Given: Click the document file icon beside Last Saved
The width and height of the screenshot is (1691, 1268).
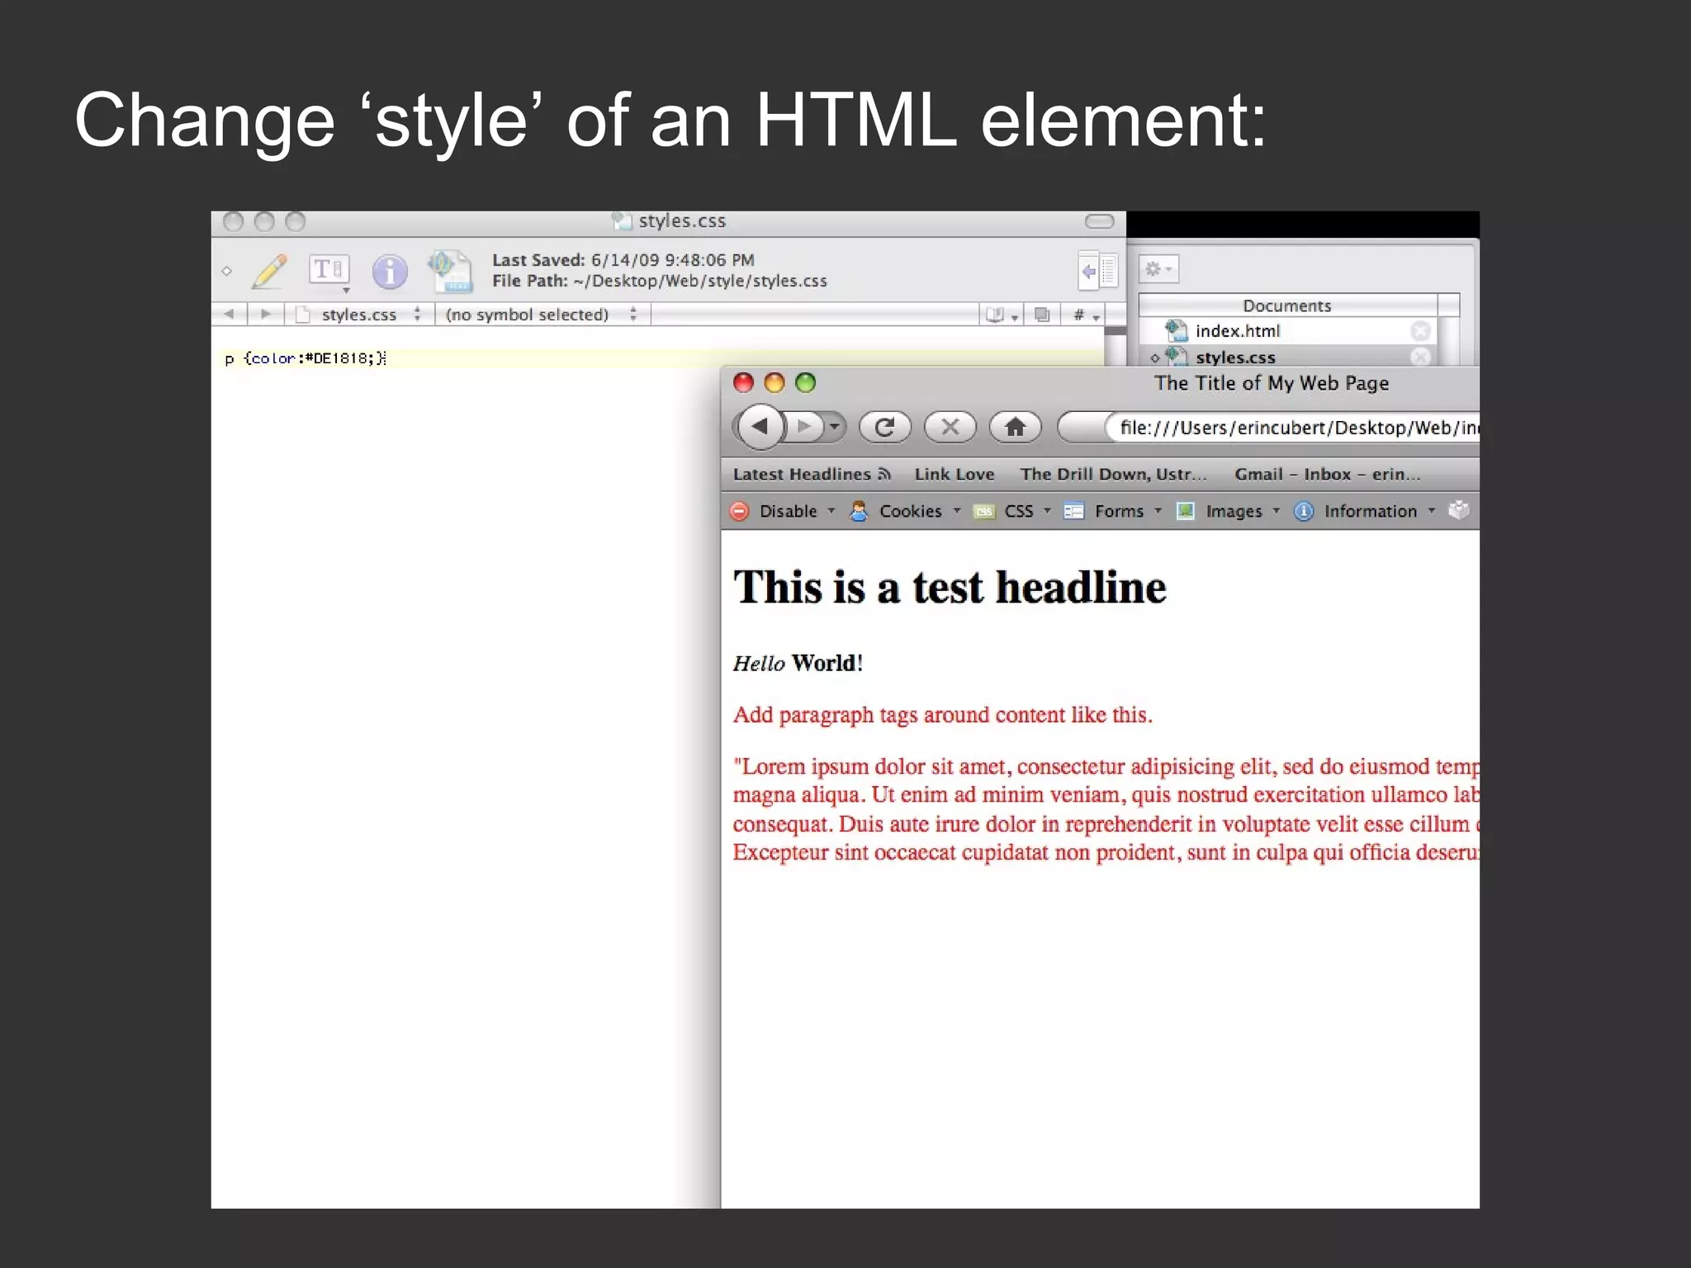Looking at the screenshot, I should 451,271.
